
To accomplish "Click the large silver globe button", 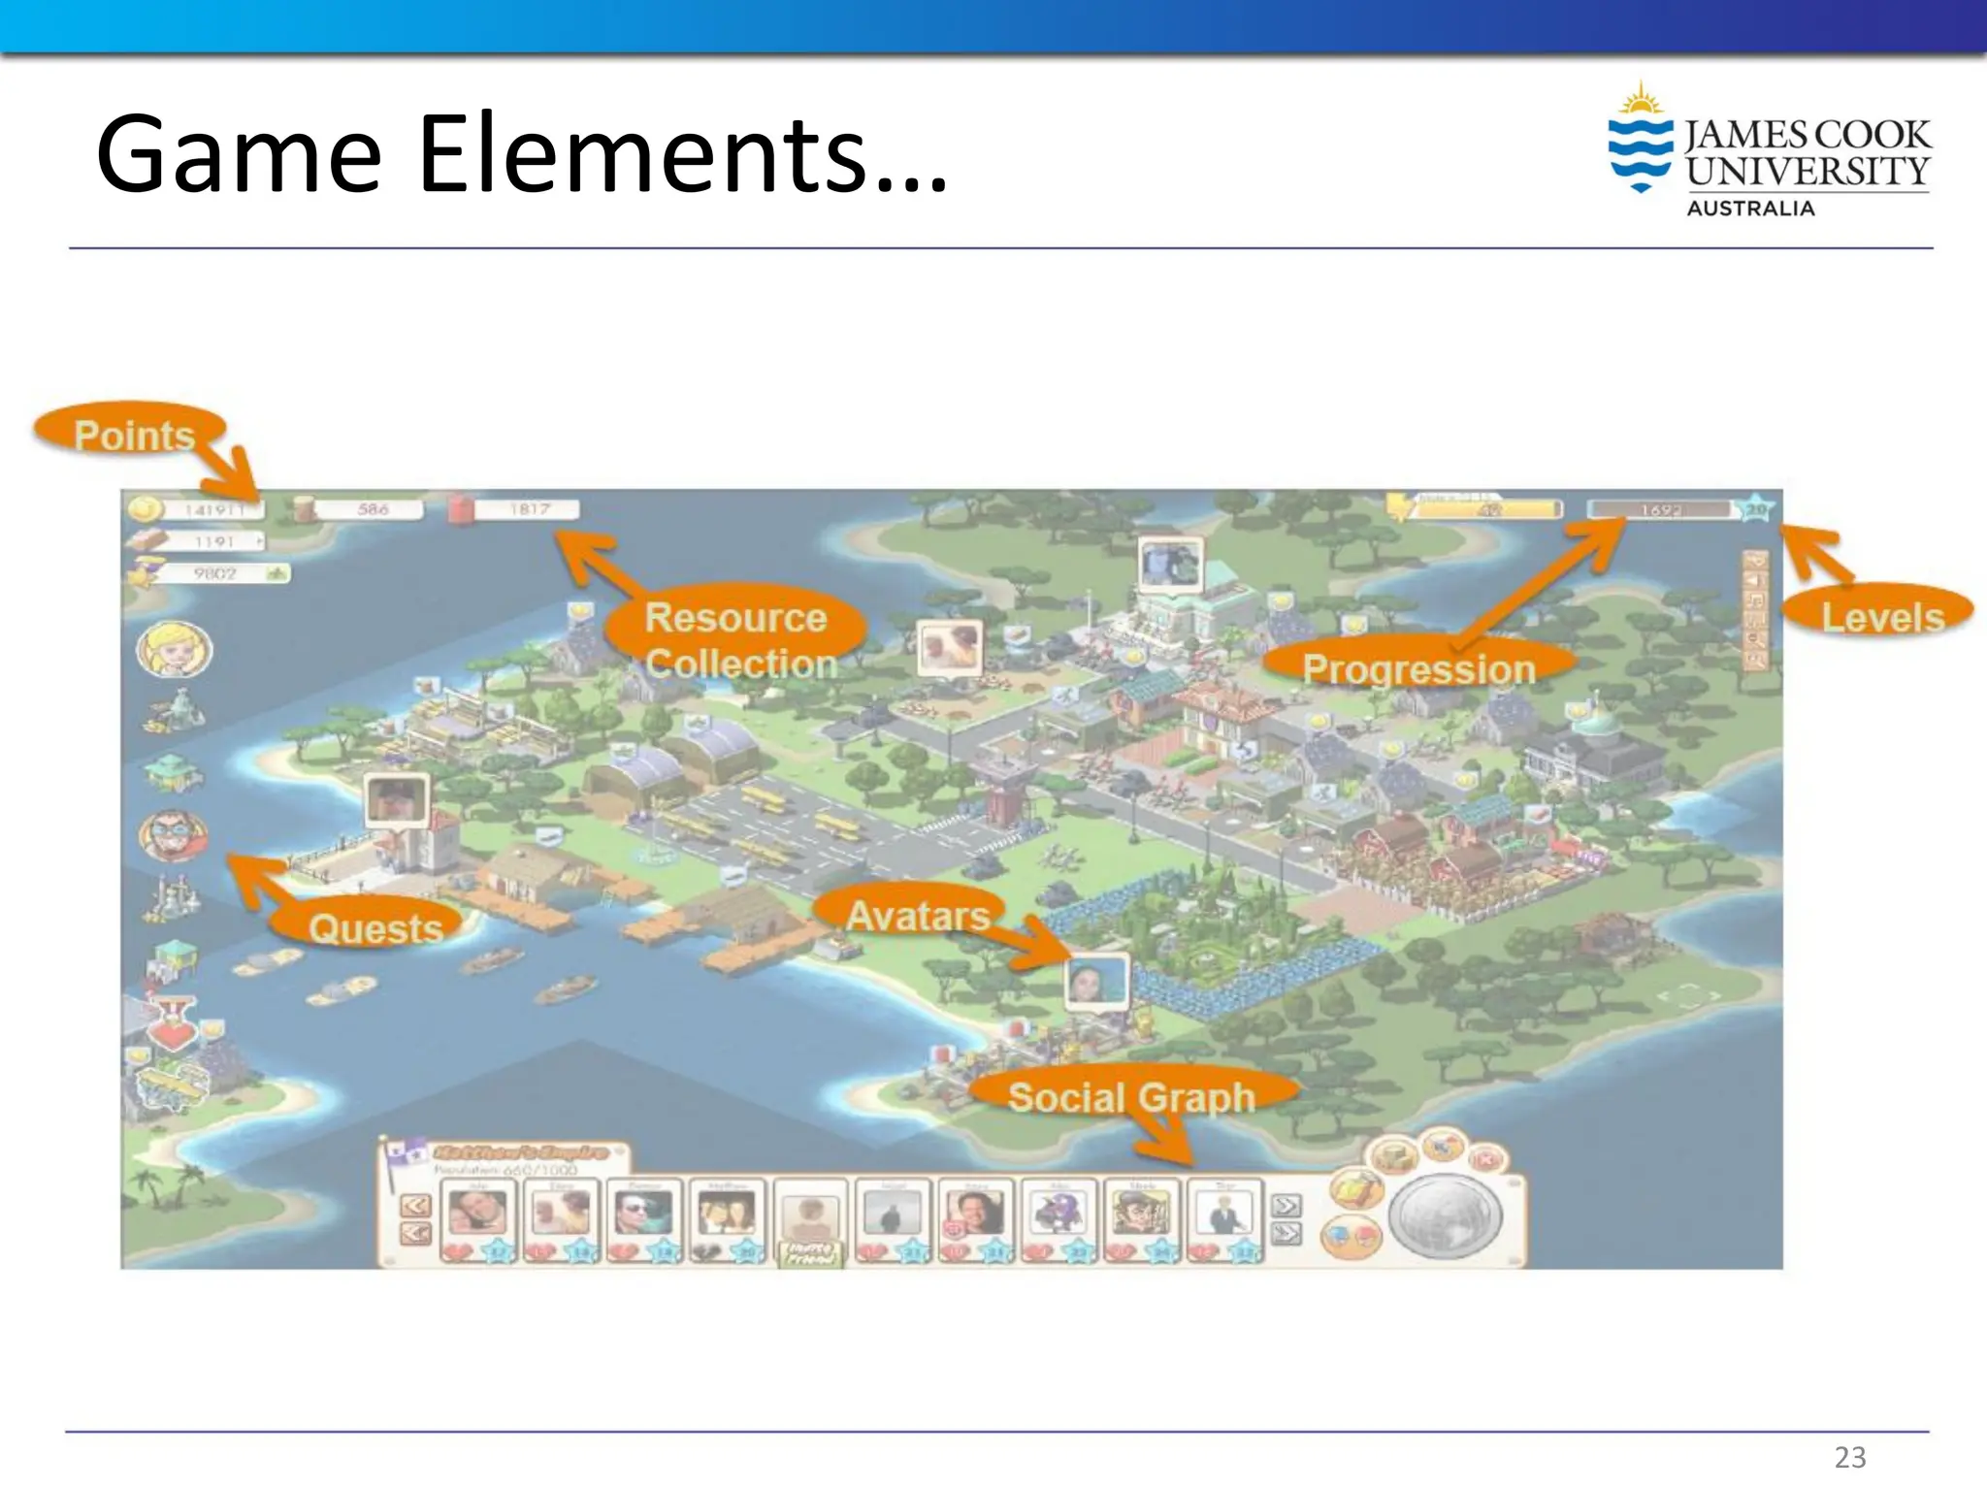I will pyautogui.click(x=1445, y=1216).
